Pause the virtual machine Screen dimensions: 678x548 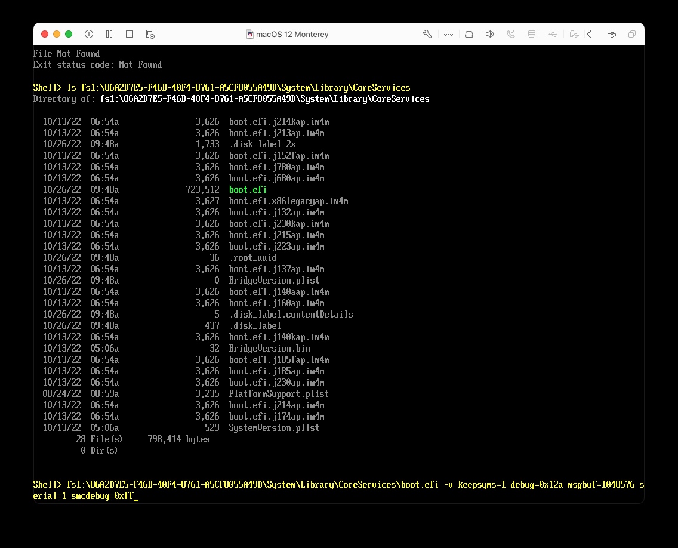point(109,34)
